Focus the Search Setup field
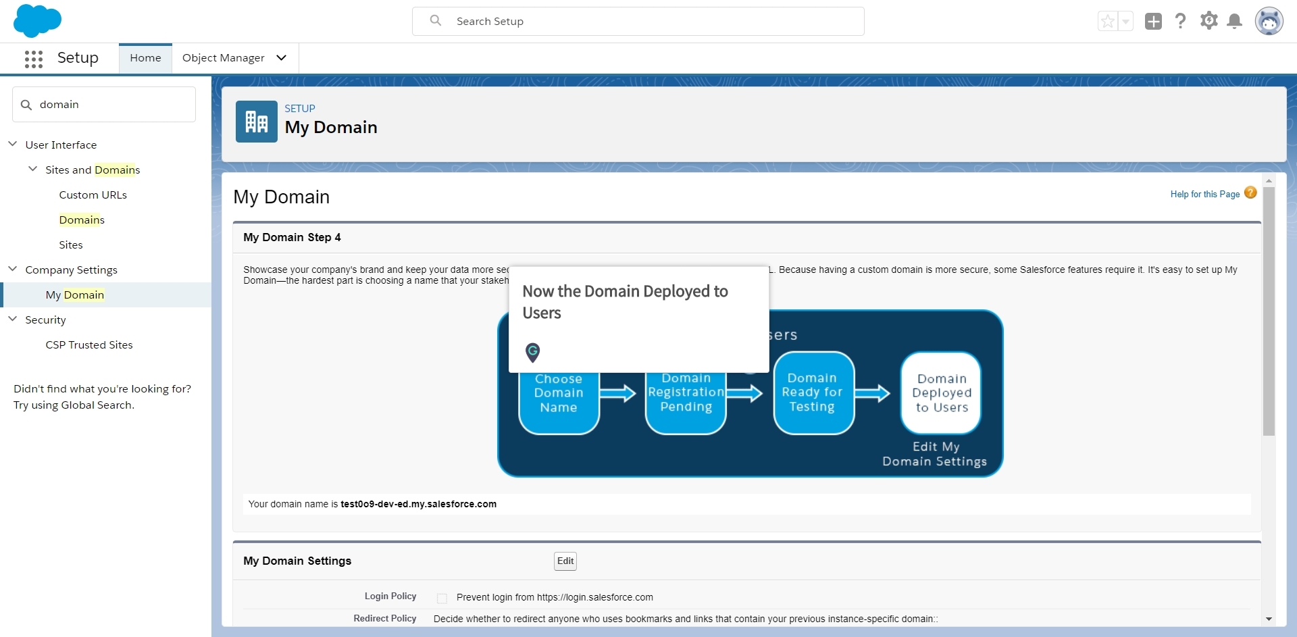 click(x=638, y=22)
